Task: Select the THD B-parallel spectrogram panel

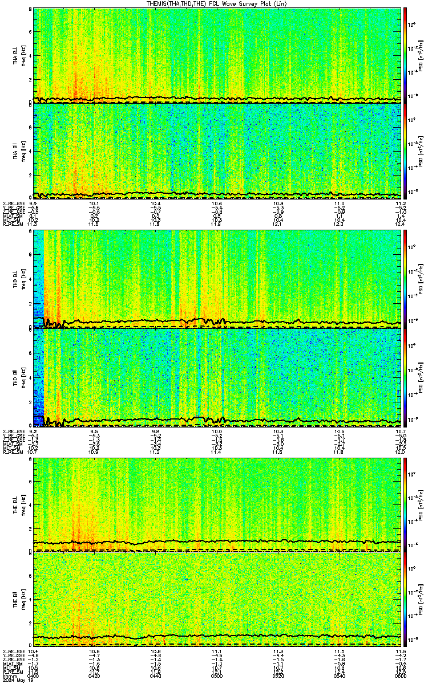Action: (x=217, y=377)
